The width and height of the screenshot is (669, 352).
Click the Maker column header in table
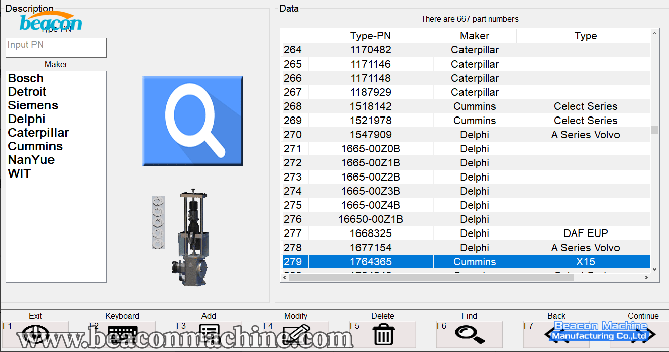pyautogui.click(x=474, y=36)
